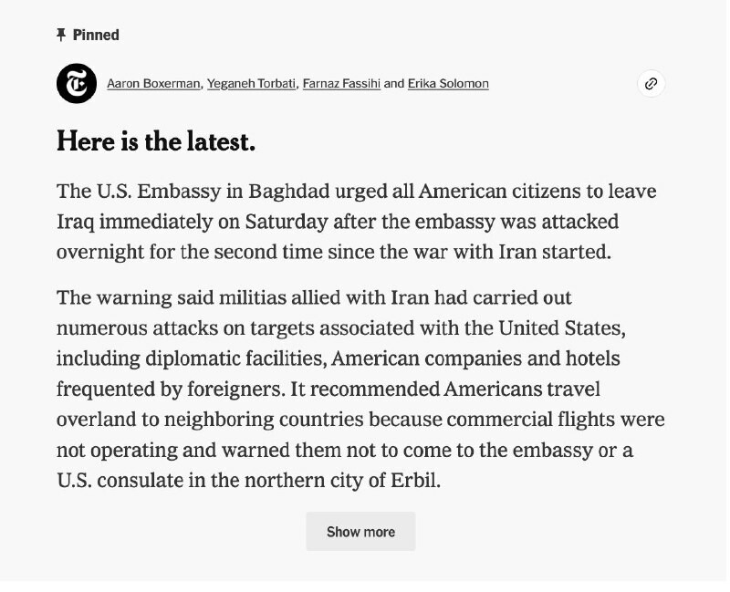
Task: Expand the post with Show more
Action: point(360,532)
